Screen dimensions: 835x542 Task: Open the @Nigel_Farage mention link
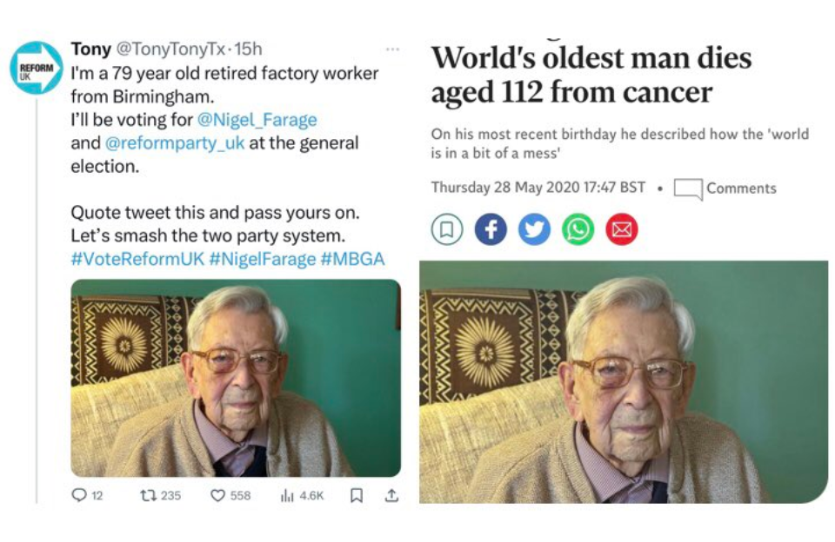coord(257,120)
